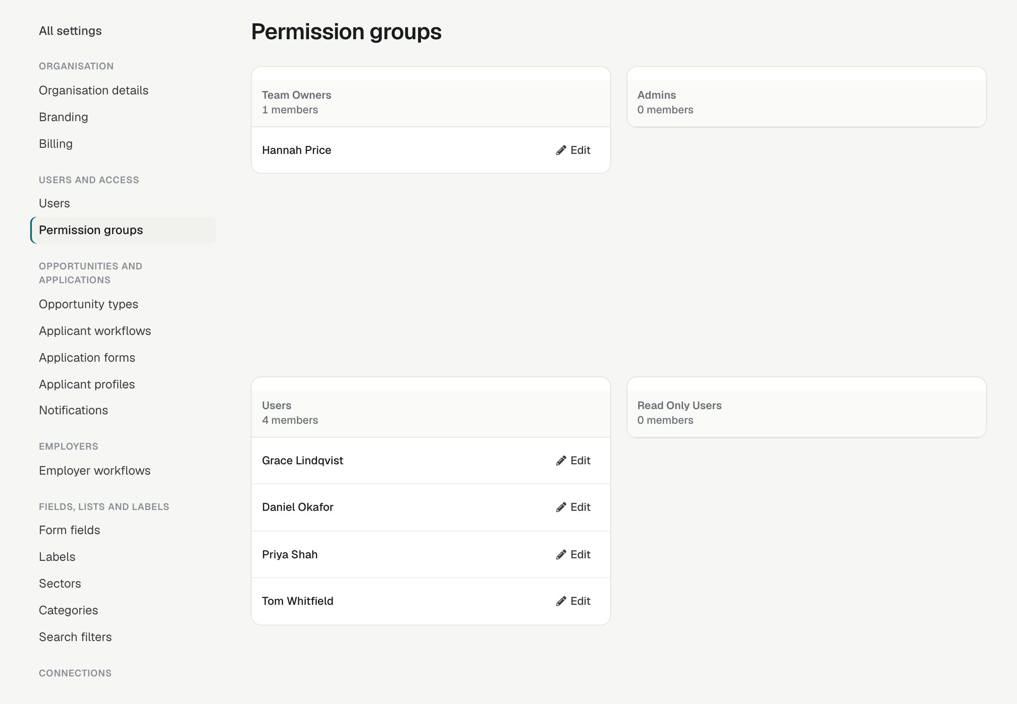Open Notifications settings
The width and height of the screenshot is (1017, 704).
(73, 411)
